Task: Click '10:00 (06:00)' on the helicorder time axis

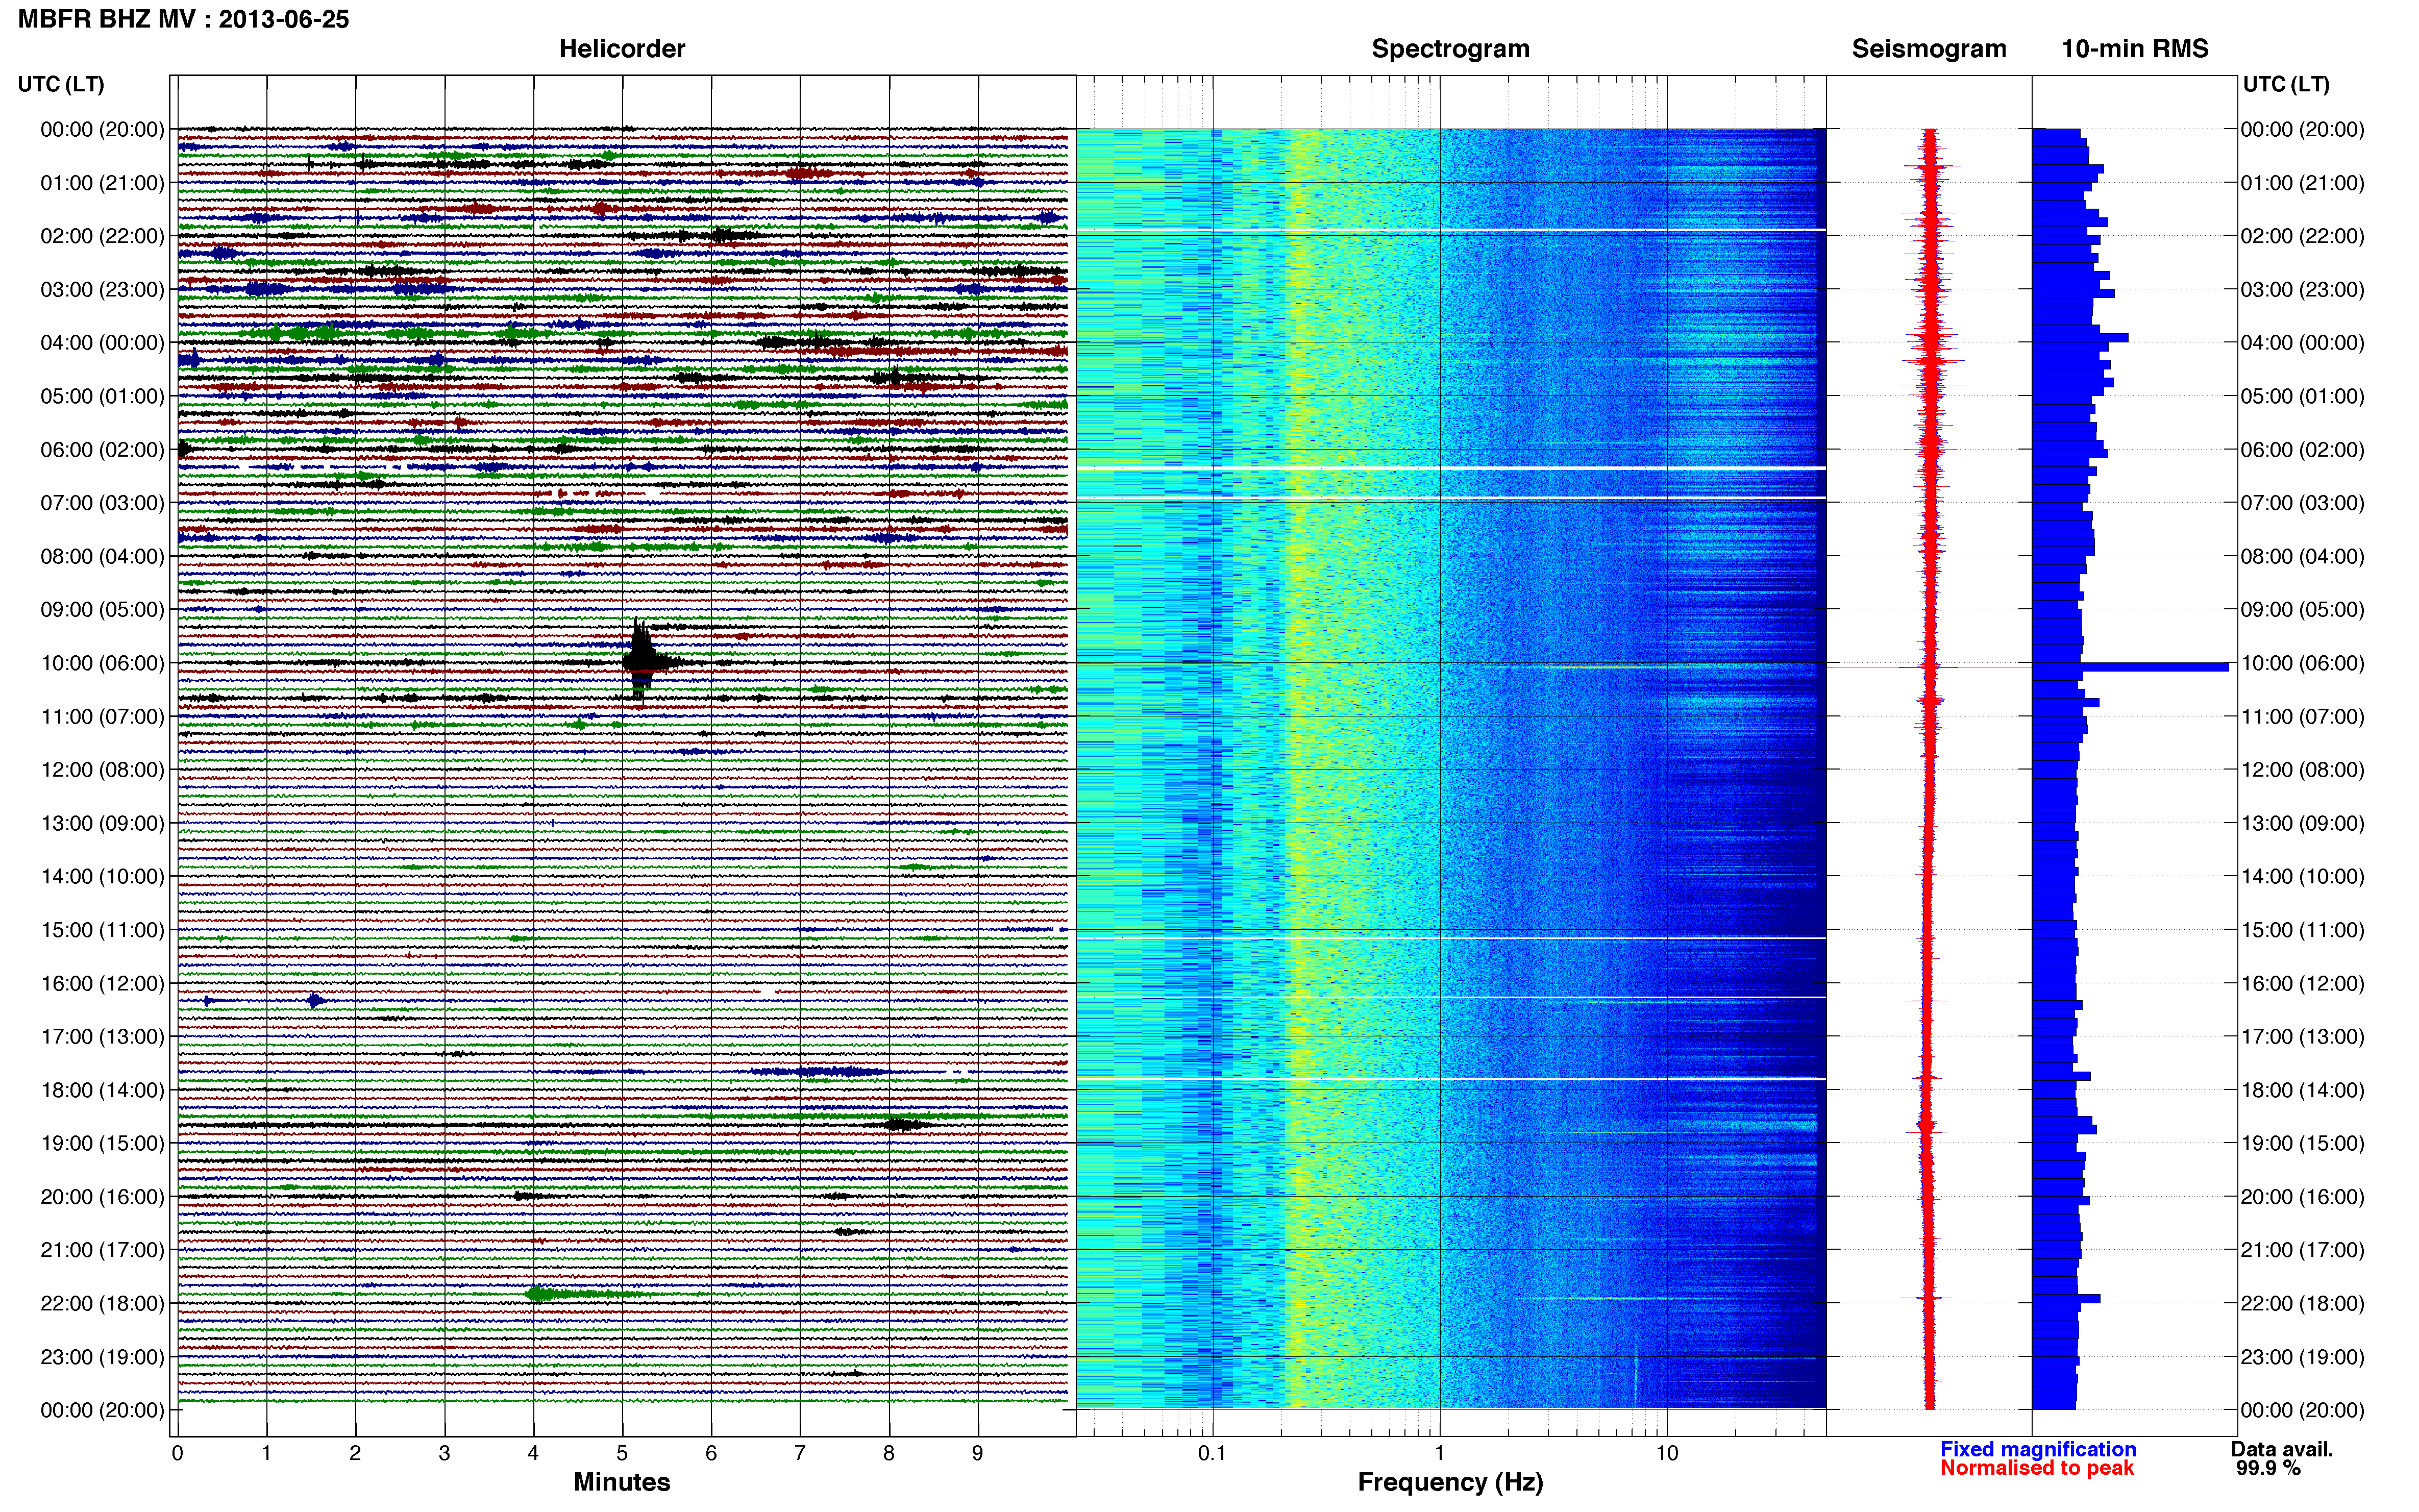Action: (x=102, y=663)
